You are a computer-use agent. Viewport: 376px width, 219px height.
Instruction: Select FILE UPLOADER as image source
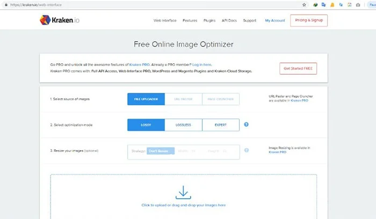146,99
